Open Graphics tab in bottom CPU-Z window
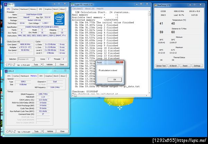Viewport: 208px width, 144px height. coord(49,76)
